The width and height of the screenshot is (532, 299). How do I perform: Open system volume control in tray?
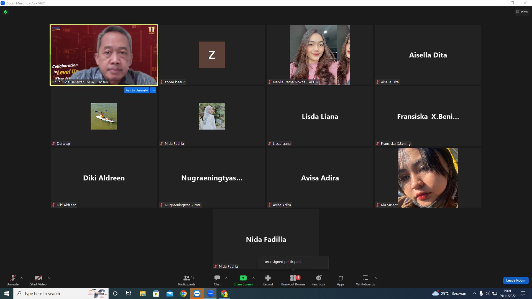(x=488, y=293)
